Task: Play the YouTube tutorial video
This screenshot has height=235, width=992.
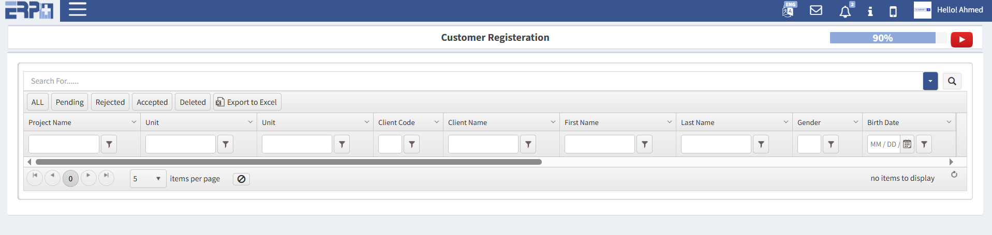Action: 961,40
